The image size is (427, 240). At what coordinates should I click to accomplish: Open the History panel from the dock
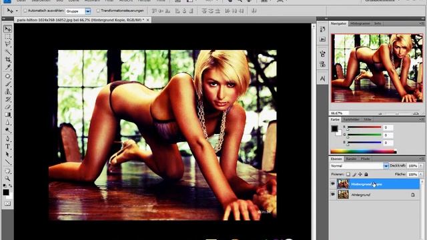[x=322, y=29]
